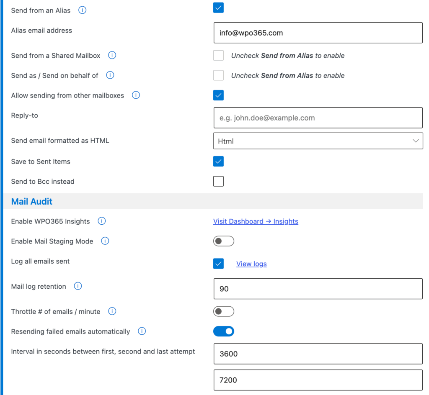Show info on Resending failed emails automatically

coord(142,331)
